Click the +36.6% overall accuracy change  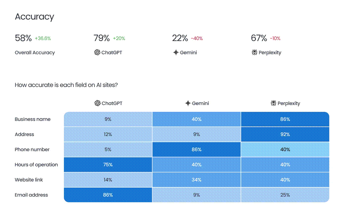(43, 38)
